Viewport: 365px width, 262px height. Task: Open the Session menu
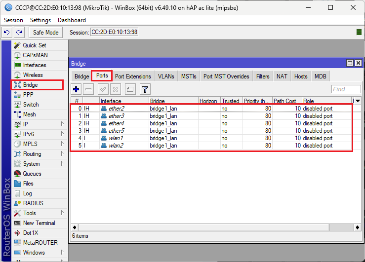coord(13,20)
